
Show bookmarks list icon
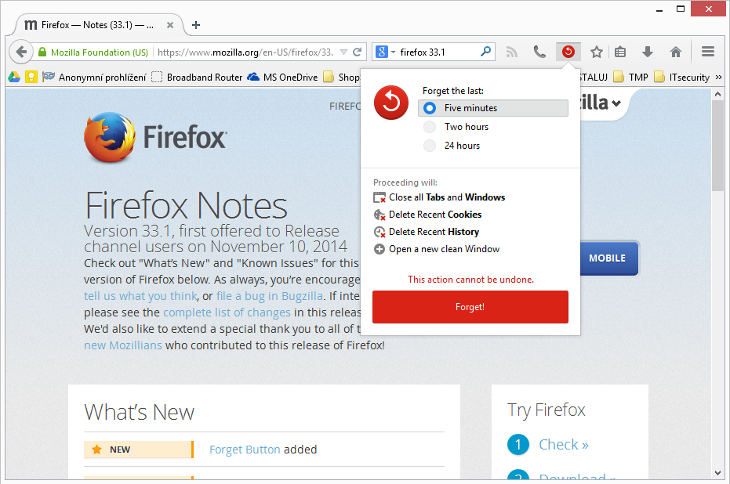coord(620,52)
